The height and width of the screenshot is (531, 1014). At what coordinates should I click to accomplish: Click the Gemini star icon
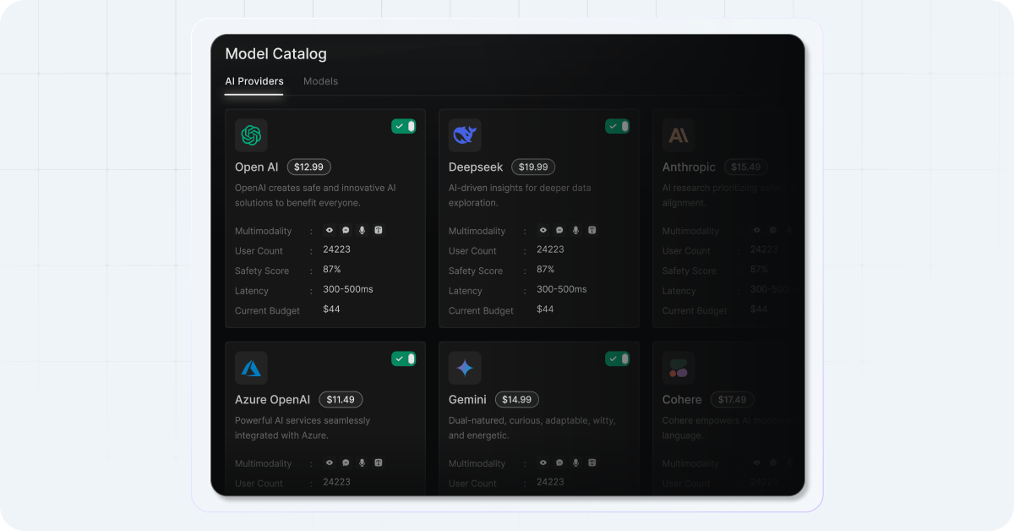465,367
